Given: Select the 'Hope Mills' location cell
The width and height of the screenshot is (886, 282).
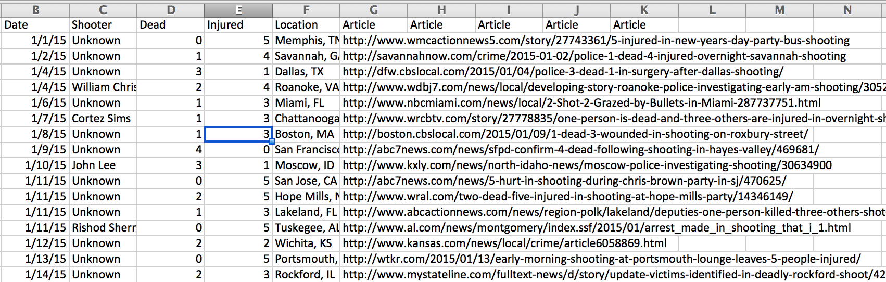Looking at the screenshot, I should click(306, 197).
